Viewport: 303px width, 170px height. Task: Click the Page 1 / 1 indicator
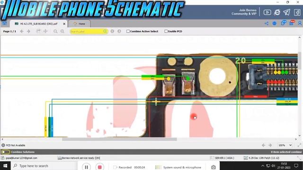[9, 31]
